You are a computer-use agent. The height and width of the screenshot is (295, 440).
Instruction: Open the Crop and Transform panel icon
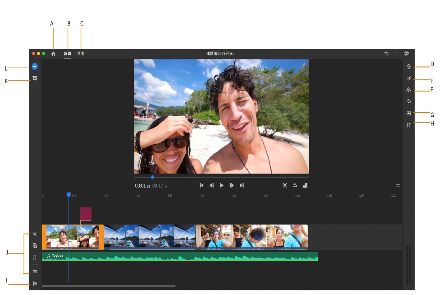point(409,125)
